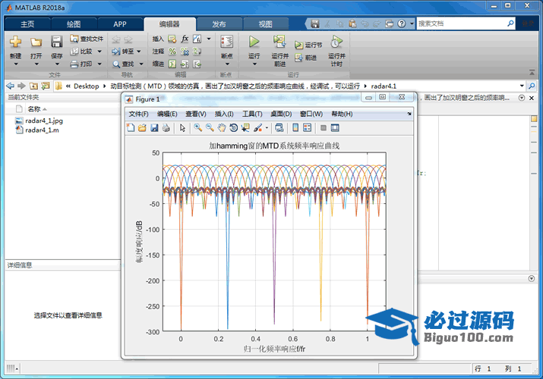
Task: Switch to the APP tab
Action: (x=120, y=24)
